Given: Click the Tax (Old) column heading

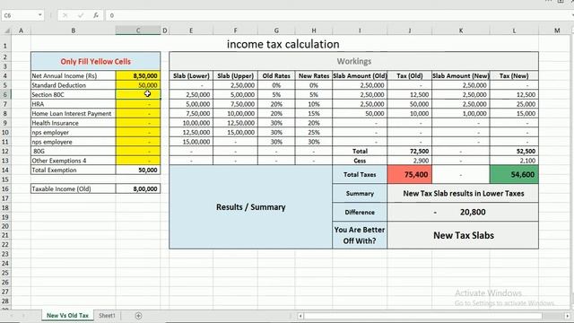Looking at the screenshot, I should coord(409,75).
